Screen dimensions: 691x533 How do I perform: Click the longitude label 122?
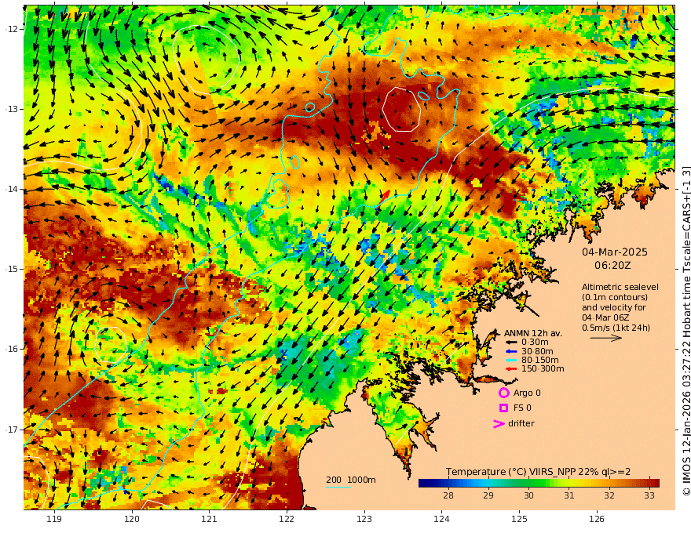point(287,519)
